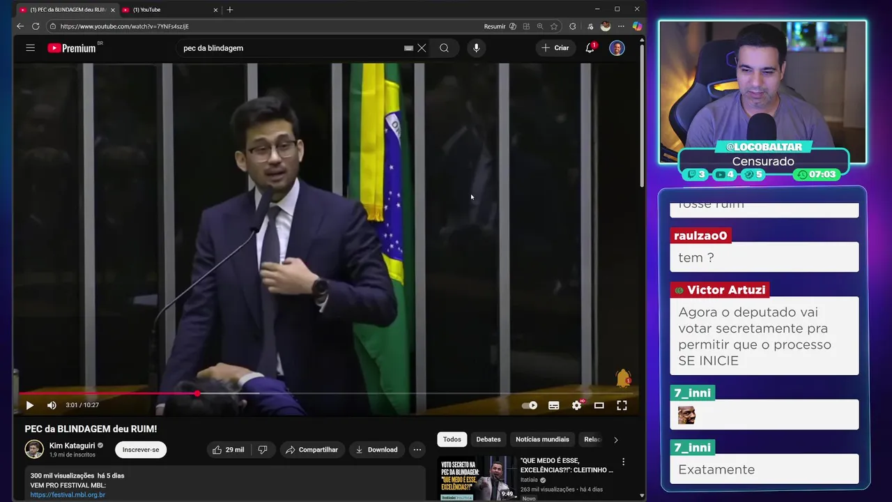Play the video

(x=29, y=405)
